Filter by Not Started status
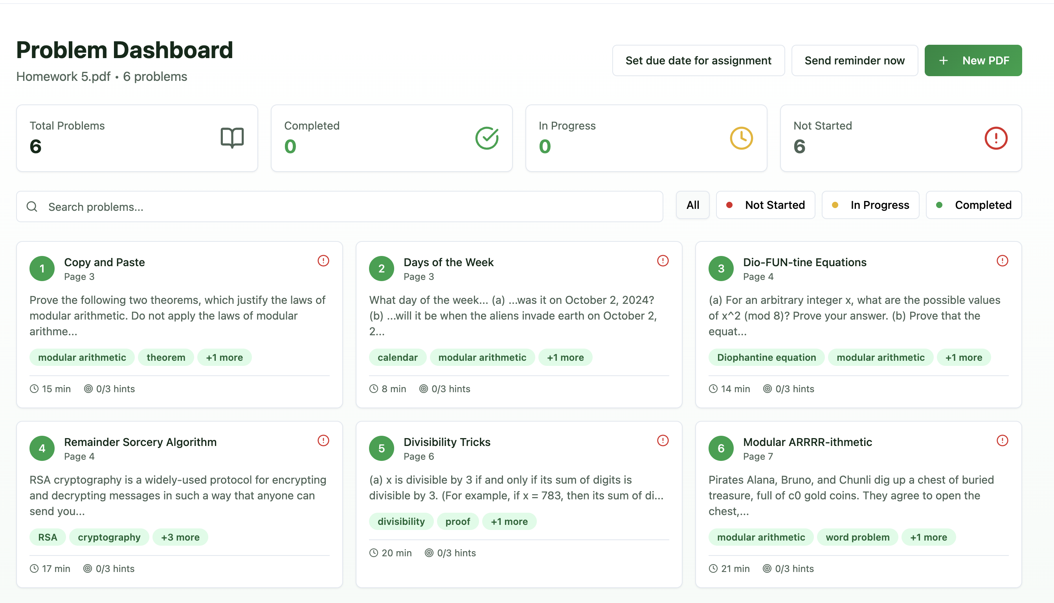 click(765, 205)
